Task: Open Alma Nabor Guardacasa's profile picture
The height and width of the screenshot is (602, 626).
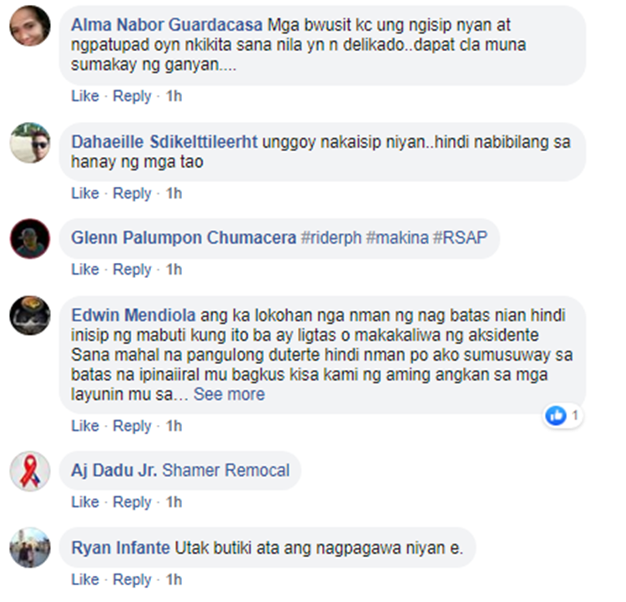Action: pyautogui.click(x=30, y=26)
